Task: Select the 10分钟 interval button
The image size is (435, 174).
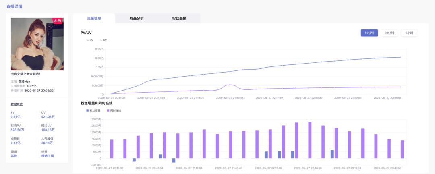Action: (369, 33)
